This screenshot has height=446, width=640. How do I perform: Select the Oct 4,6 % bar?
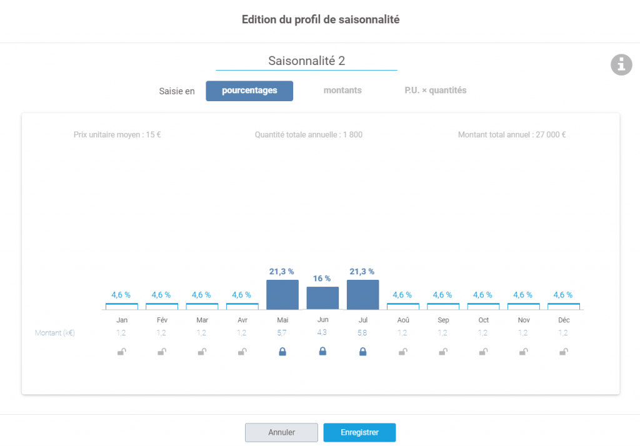[x=483, y=306]
